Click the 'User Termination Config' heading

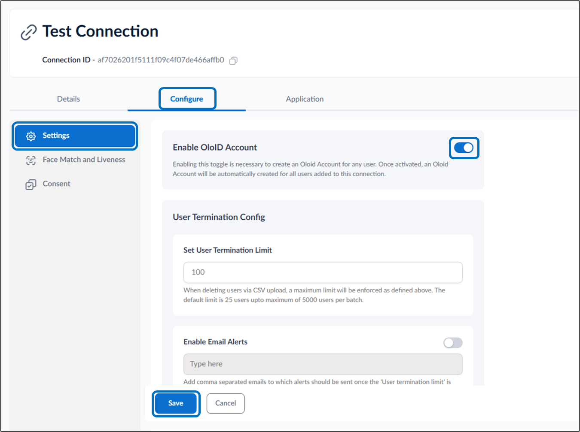point(219,217)
